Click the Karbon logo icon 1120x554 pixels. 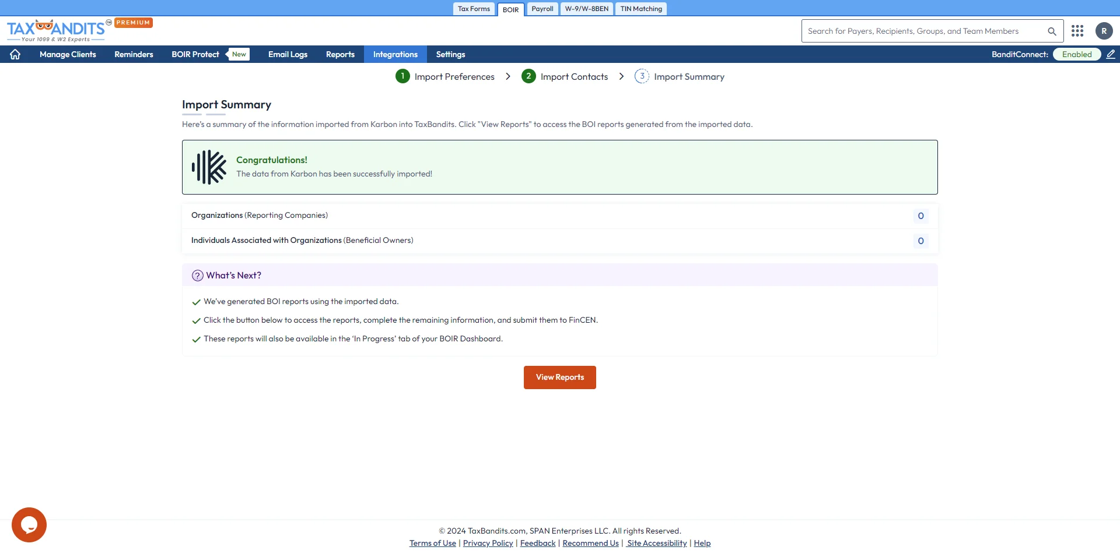pos(209,167)
